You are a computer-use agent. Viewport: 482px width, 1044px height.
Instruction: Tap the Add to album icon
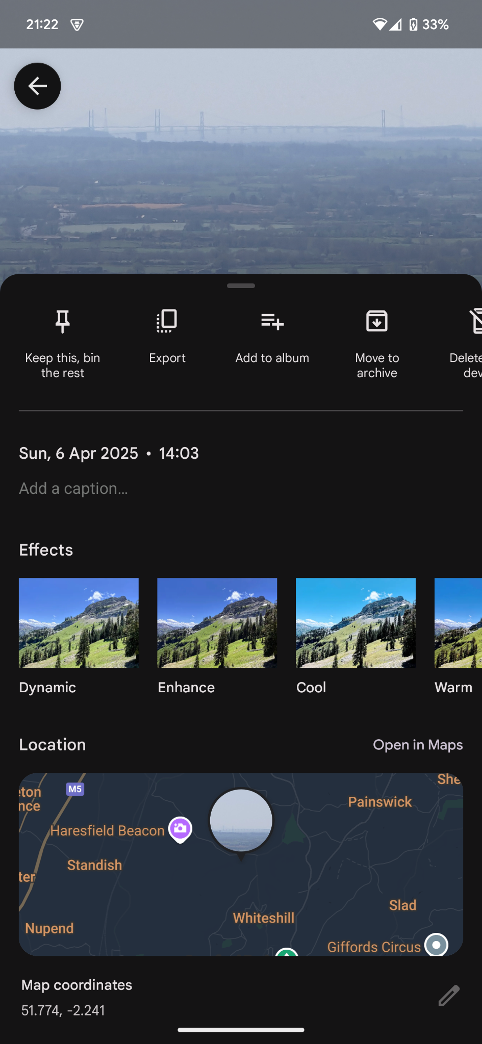click(x=272, y=322)
